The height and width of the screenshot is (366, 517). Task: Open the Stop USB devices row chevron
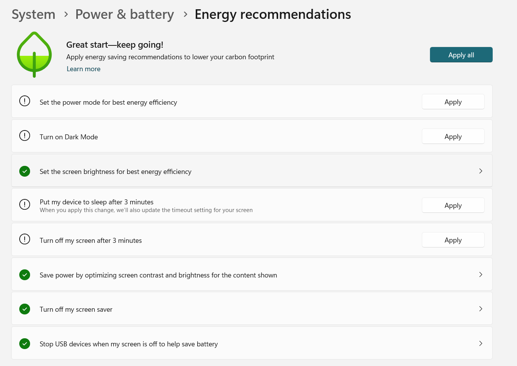[481, 343]
